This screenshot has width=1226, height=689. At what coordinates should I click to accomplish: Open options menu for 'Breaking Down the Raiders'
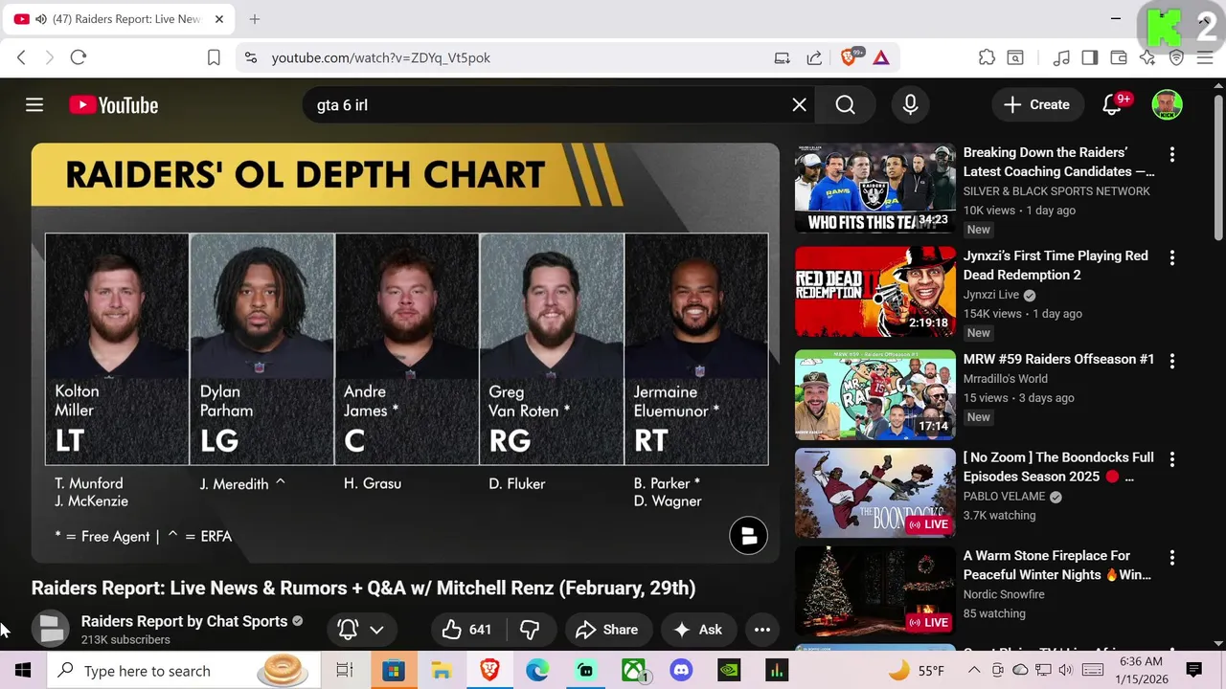pyautogui.click(x=1171, y=154)
